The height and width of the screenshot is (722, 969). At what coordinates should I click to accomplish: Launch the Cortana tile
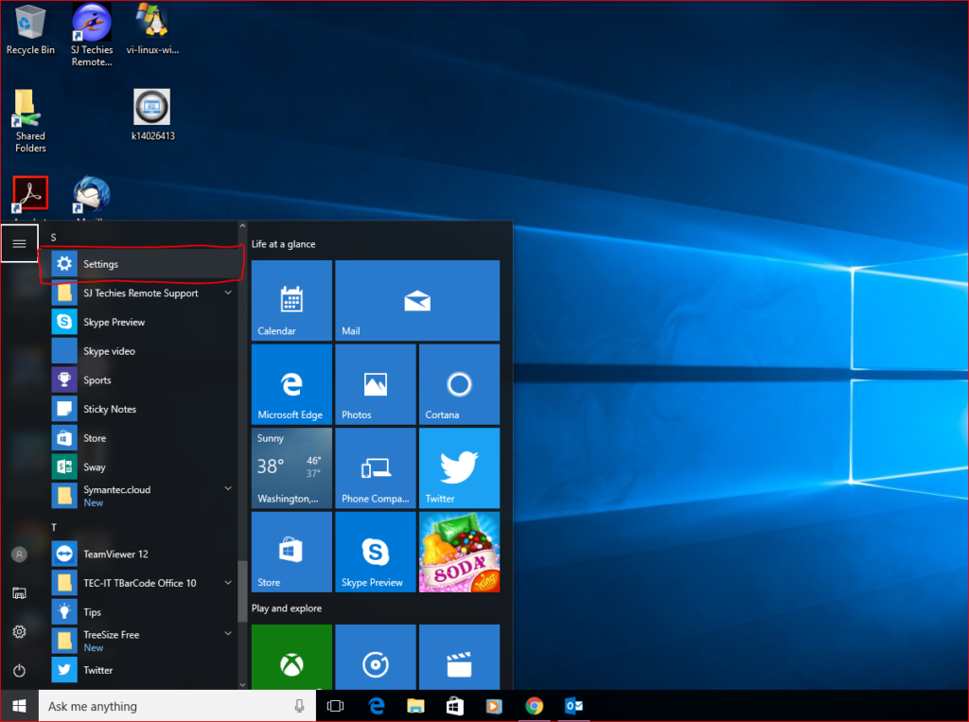459,383
